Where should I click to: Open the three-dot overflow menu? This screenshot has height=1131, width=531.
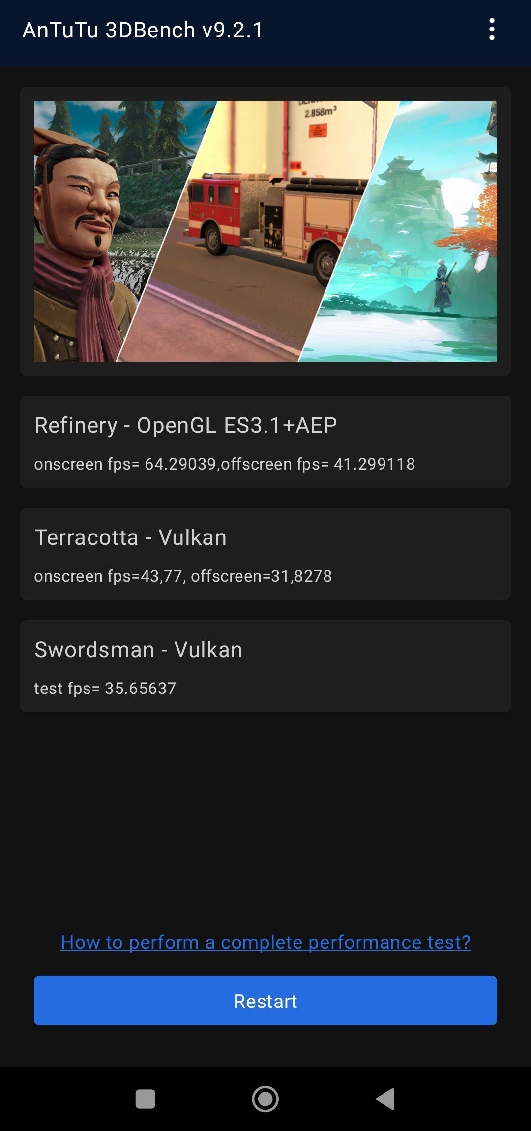492,30
